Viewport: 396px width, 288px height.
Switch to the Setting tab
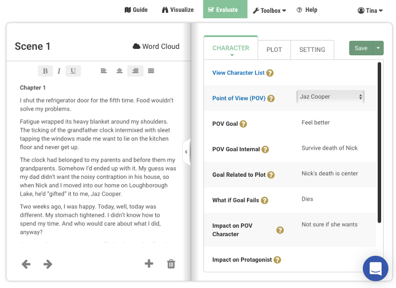[x=312, y=50]
